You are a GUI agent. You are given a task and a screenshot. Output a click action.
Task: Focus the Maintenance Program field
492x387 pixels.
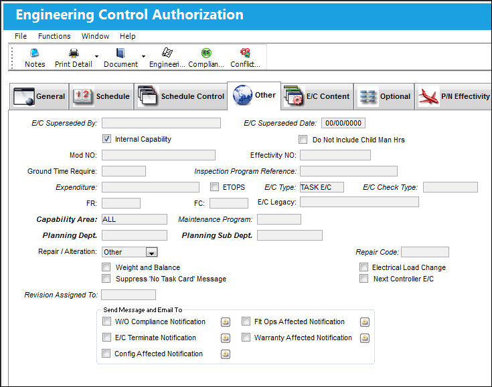[279, 219]
